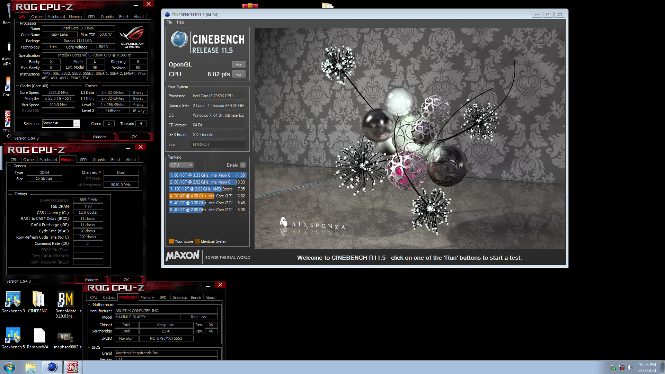The image size is (665, 374).
Task: Click the GFX Board field
Action: pyautogui.click(x=219, y=135)
